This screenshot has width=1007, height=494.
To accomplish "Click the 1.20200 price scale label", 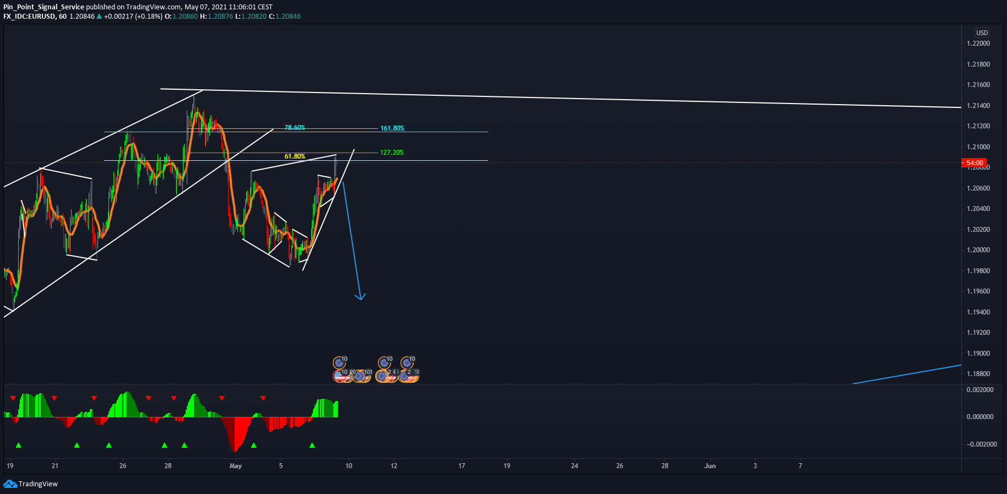I will click(978, 230).
